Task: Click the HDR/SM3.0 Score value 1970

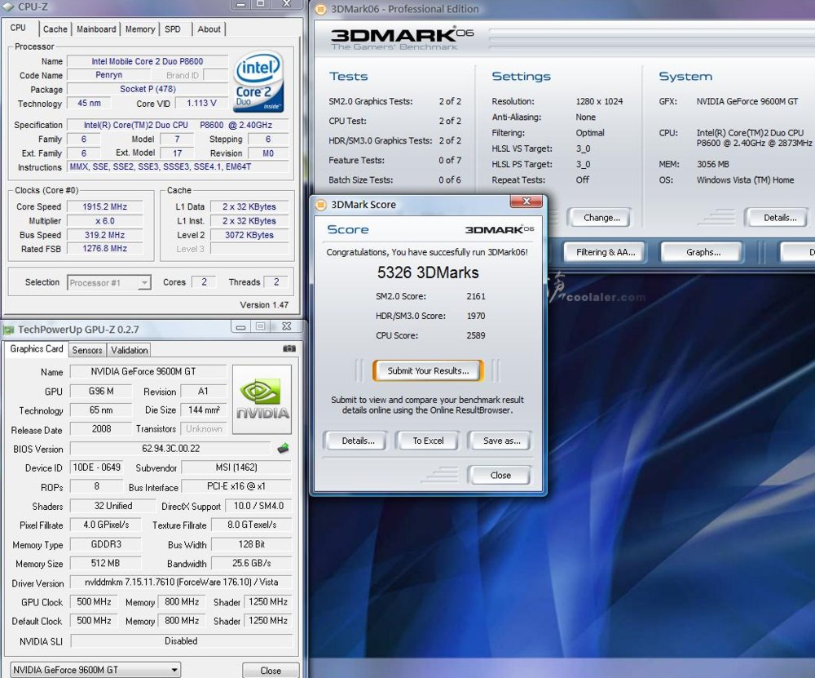Action: click(x=476, y=316)
